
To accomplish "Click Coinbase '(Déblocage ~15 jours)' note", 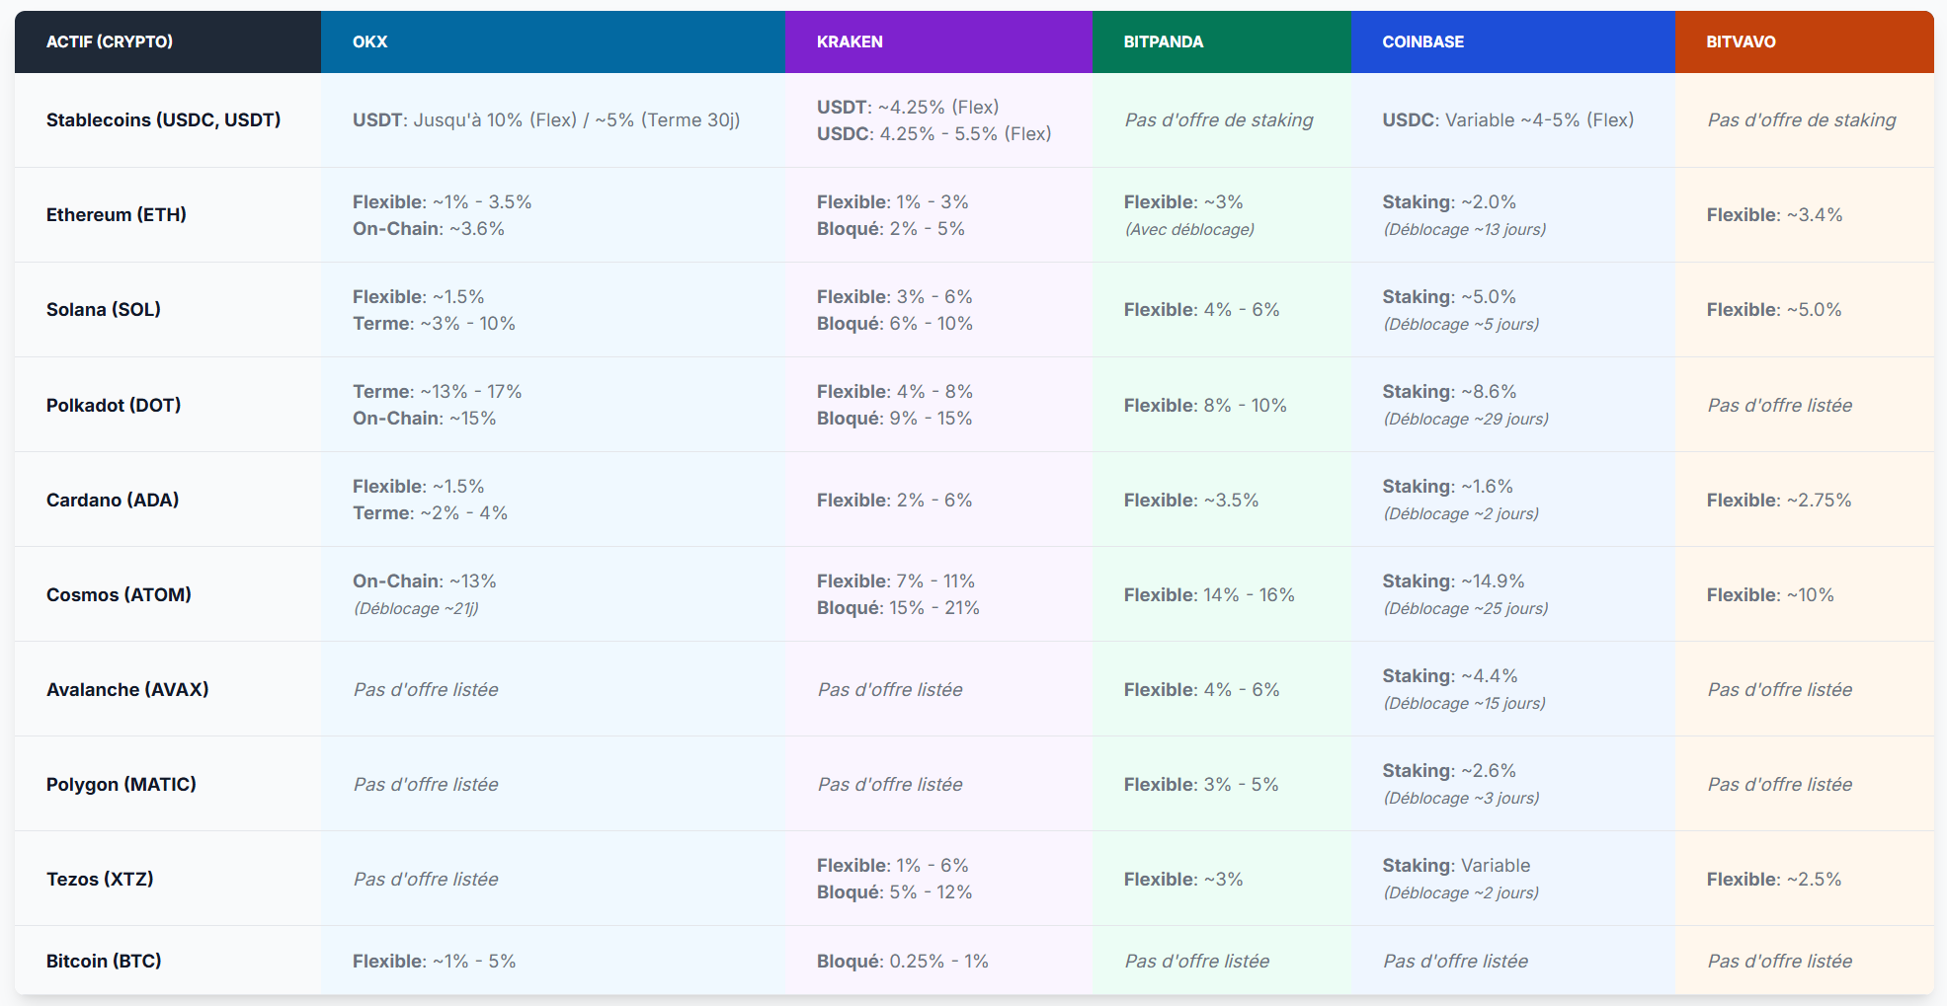I will tap(1464, 704).
